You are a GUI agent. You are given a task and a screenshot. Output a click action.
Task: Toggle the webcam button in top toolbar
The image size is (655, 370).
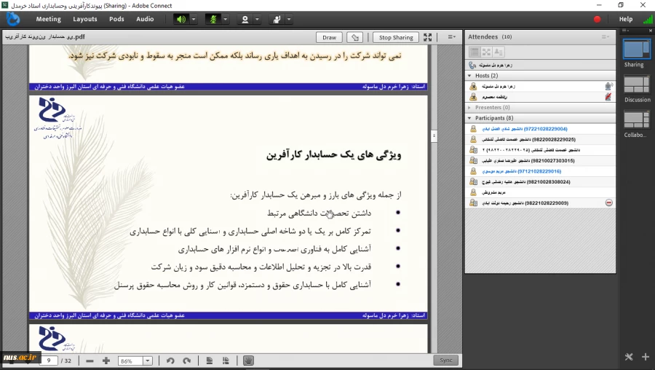click(x=245, y=19)
